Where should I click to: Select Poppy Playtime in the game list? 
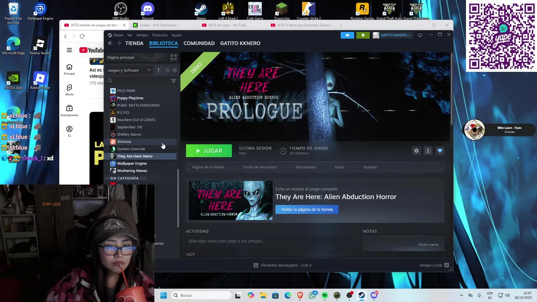(x=141, y=98)
